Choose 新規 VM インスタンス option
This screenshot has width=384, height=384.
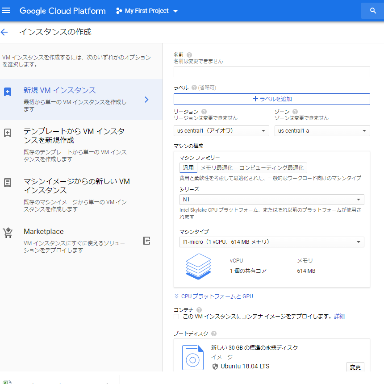81,100
